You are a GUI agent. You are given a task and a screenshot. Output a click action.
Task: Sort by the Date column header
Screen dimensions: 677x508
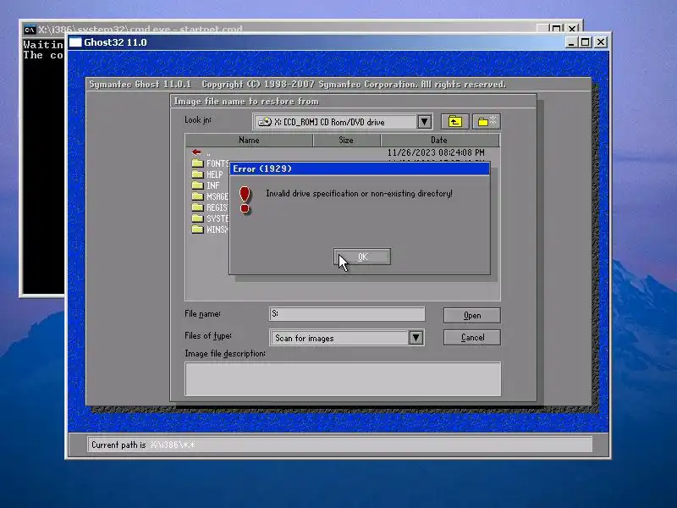[x=439, y=140]
